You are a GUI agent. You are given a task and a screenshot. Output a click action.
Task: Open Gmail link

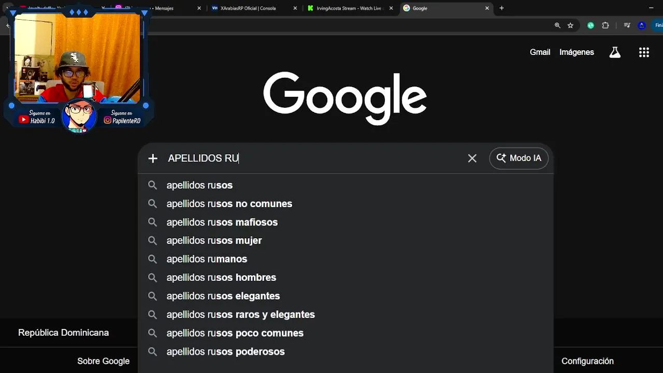click(540, 52)
